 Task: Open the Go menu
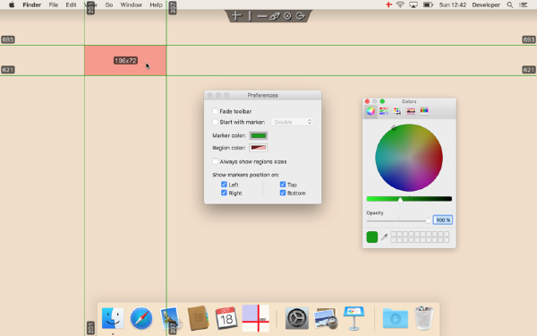click(x=109, y=4)
